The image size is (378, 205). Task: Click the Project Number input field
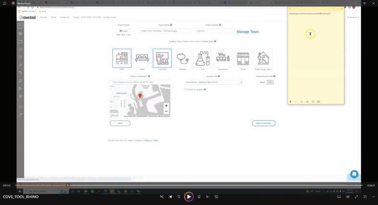tap(213, 31)
